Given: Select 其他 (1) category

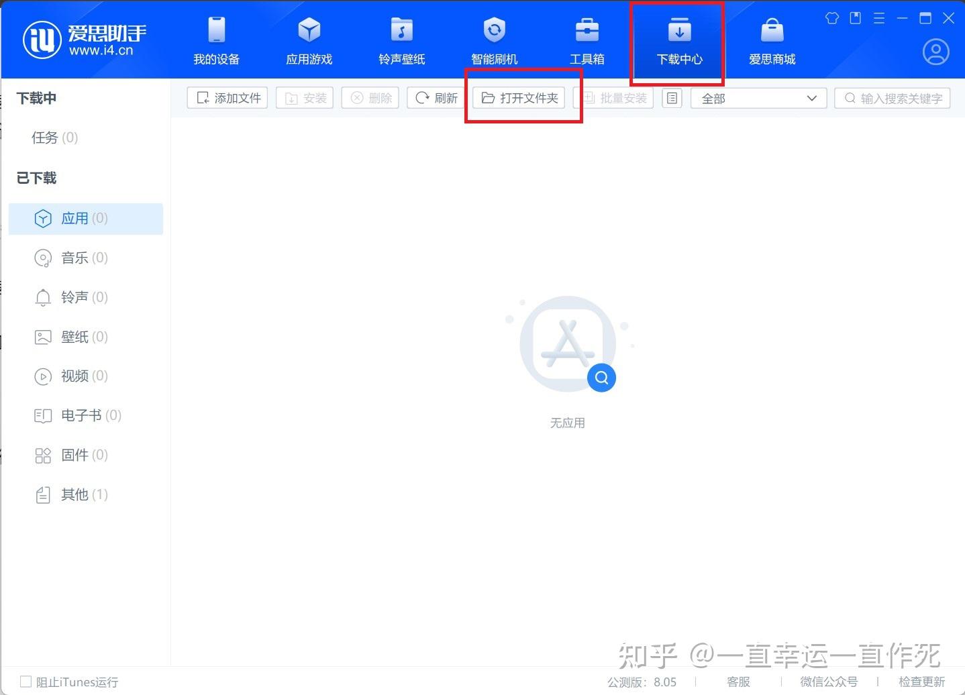Looking at the screenshot, I should pos(86,494).
